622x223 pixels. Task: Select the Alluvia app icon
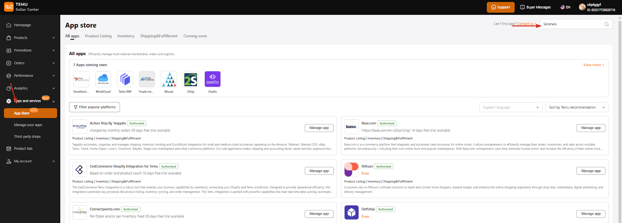point(169,79)
